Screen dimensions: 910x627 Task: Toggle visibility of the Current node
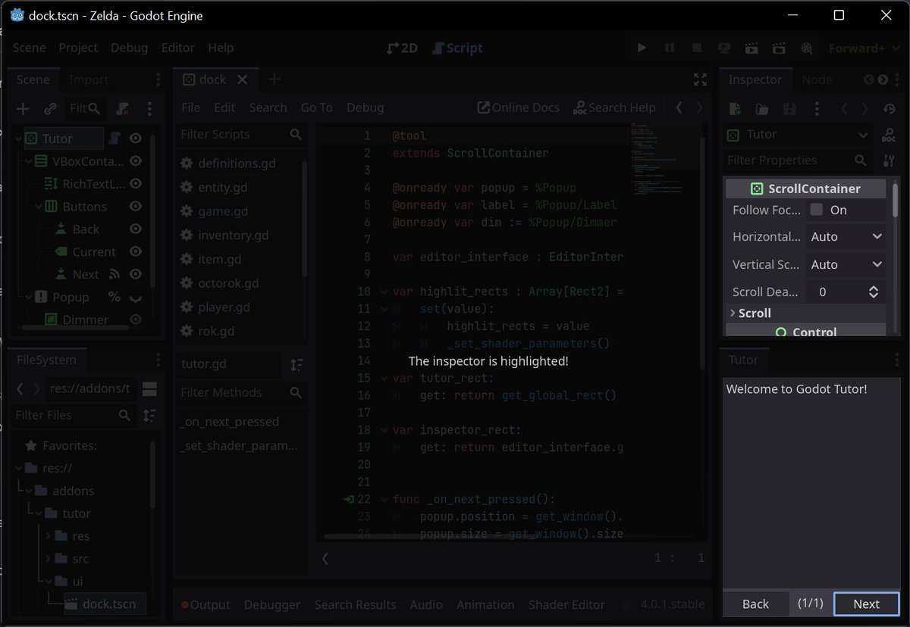tap(136, 251)
